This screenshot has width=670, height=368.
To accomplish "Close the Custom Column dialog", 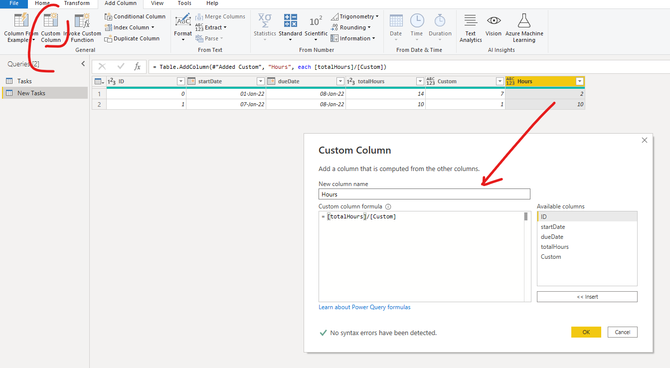I will [645, 140].
